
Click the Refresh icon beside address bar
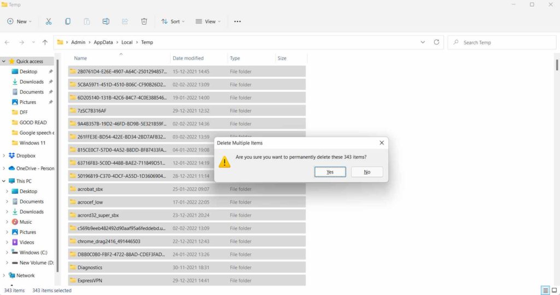pyautogui.click(x=436, y=42)
